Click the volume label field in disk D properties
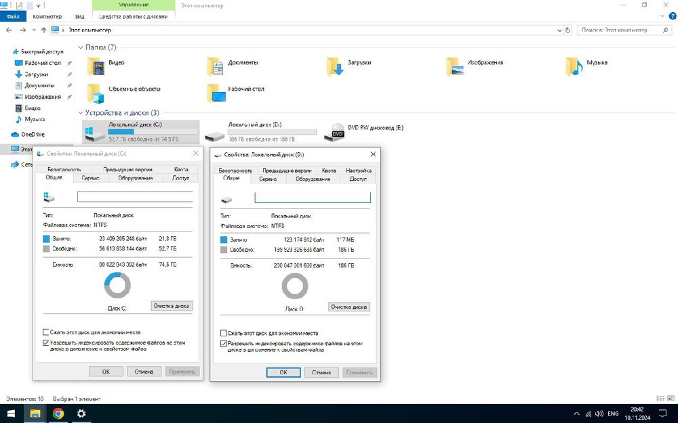 [313, 198]
